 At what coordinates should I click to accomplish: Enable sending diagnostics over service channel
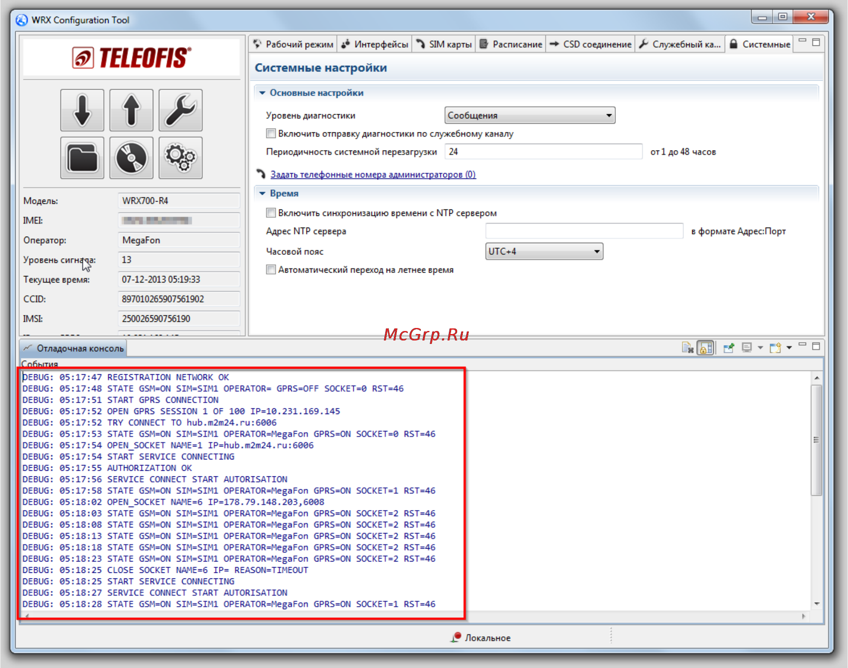271,133
